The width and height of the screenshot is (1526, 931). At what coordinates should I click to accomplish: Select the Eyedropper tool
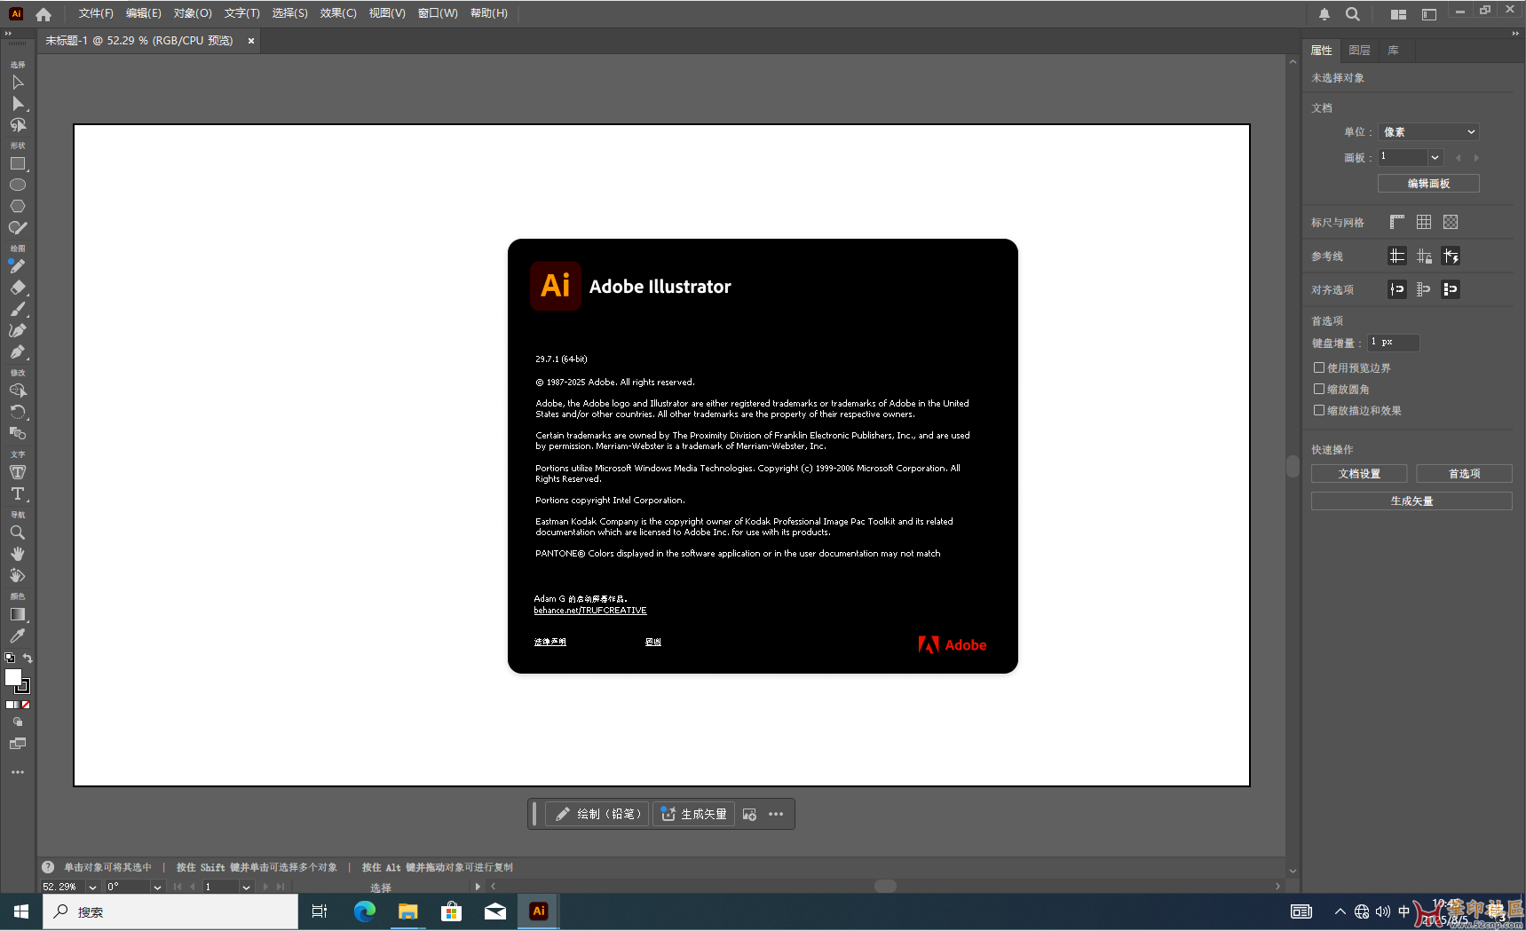click(18, 635)
